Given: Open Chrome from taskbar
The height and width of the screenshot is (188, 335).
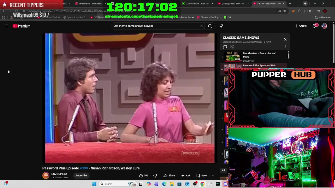Looking at the screenshot, I should pos(203,184).
